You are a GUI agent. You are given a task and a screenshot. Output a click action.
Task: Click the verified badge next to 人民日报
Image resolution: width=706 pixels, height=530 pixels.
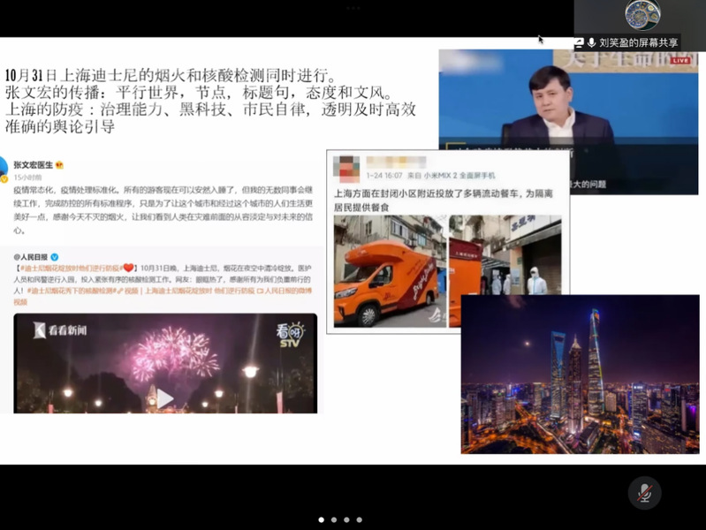coord(55,257)
